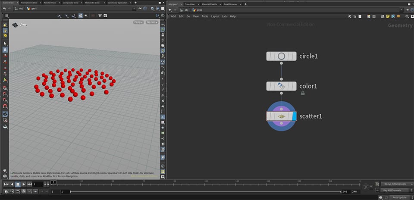414x200 pixels.
Task: Toggle display flag on scatter1 node
Action: [295, 116]
